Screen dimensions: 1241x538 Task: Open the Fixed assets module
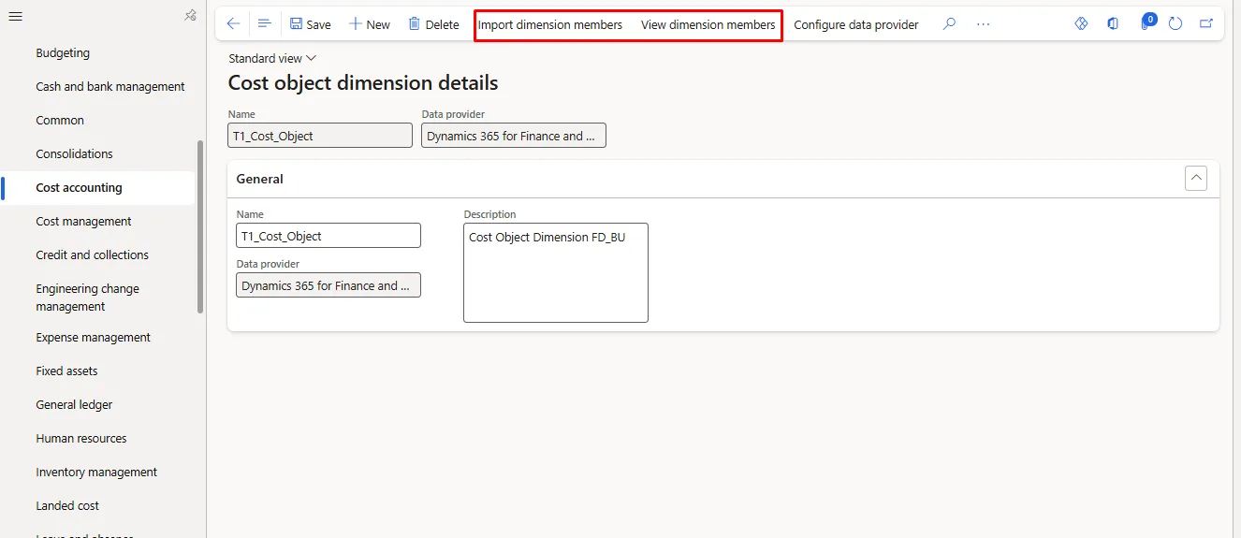pyautogui.click(x=66, y=371)
